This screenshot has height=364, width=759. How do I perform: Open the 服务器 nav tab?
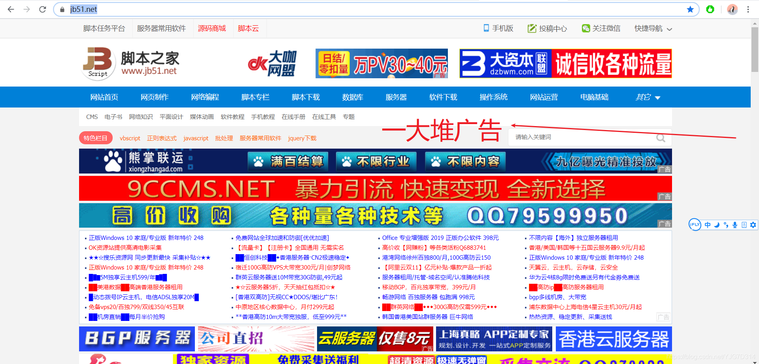(396, 97)
